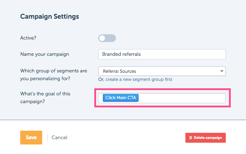Enable the Active campaign toggle switch
This screenshot has width=246, height=154.
[107, 38]
